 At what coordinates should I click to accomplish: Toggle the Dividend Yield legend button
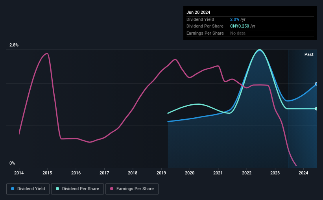[x=28, y=189]
